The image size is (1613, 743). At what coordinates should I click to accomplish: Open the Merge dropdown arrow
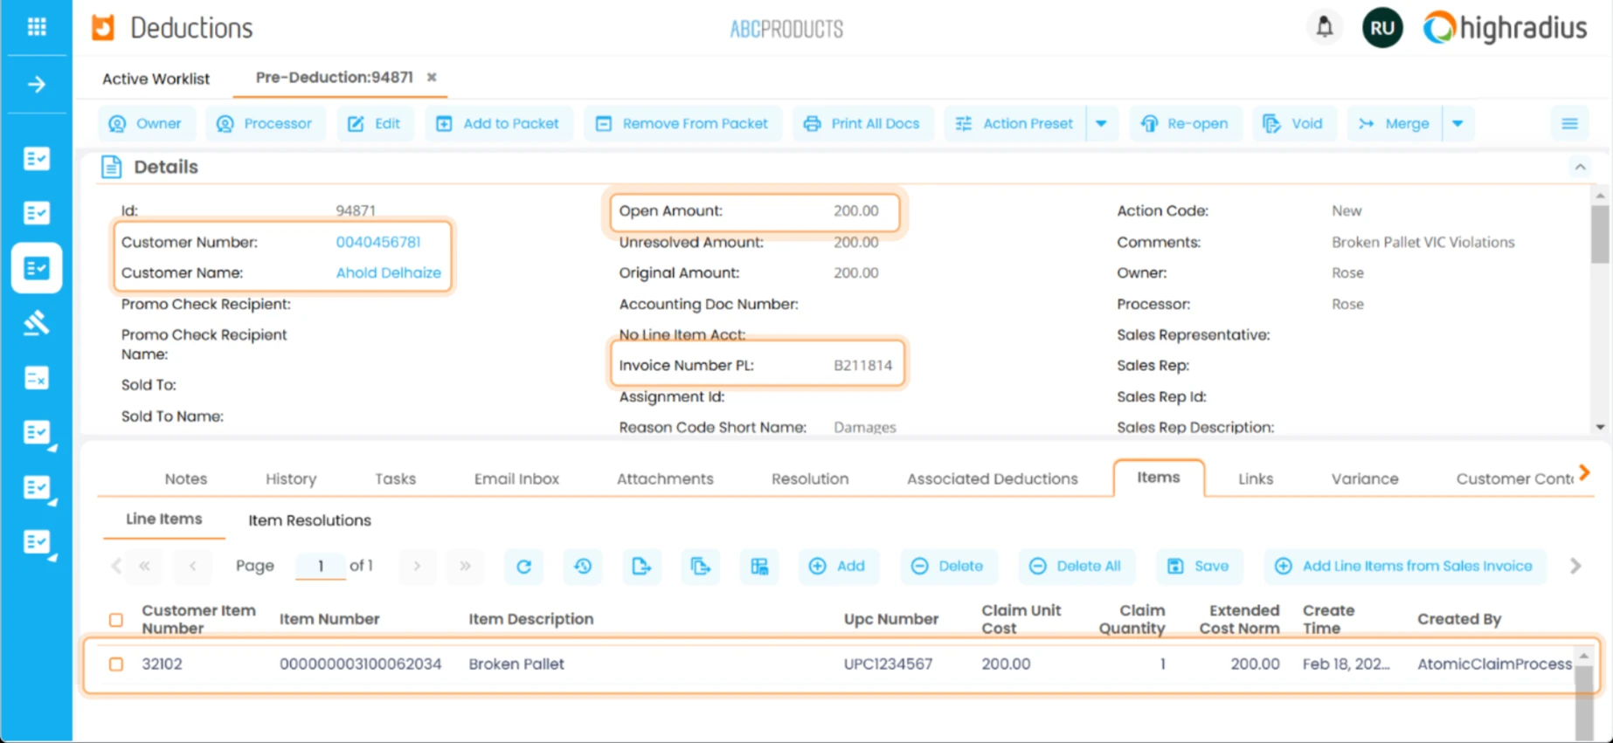point(1457,124)
